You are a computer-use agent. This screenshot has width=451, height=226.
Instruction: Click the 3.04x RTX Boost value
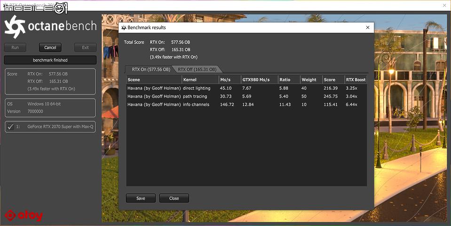pyautogui.click(x=351, y=96)
